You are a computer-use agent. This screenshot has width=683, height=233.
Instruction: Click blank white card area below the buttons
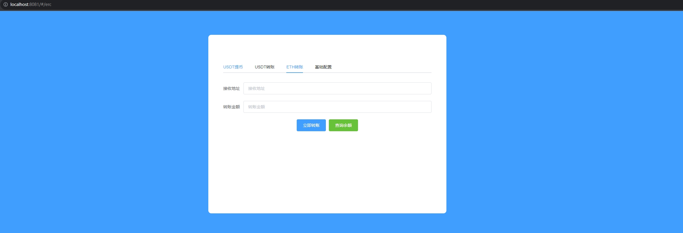coord(327,173)
